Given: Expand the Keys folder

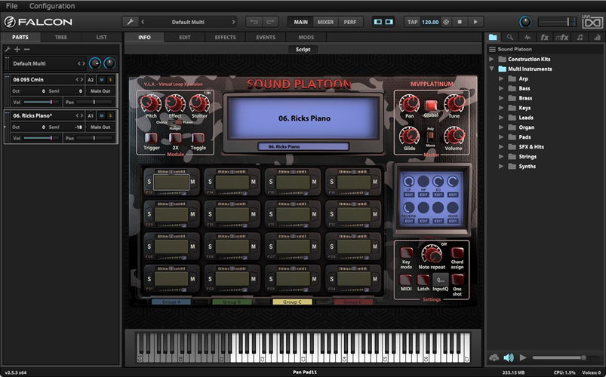Looking at the screenshot, I should coord(501,108).
